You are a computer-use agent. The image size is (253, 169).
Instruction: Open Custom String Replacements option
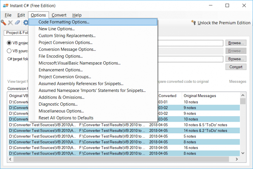tap(67, 36)
